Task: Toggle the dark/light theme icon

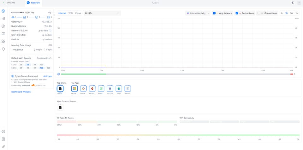Action: 293,3
